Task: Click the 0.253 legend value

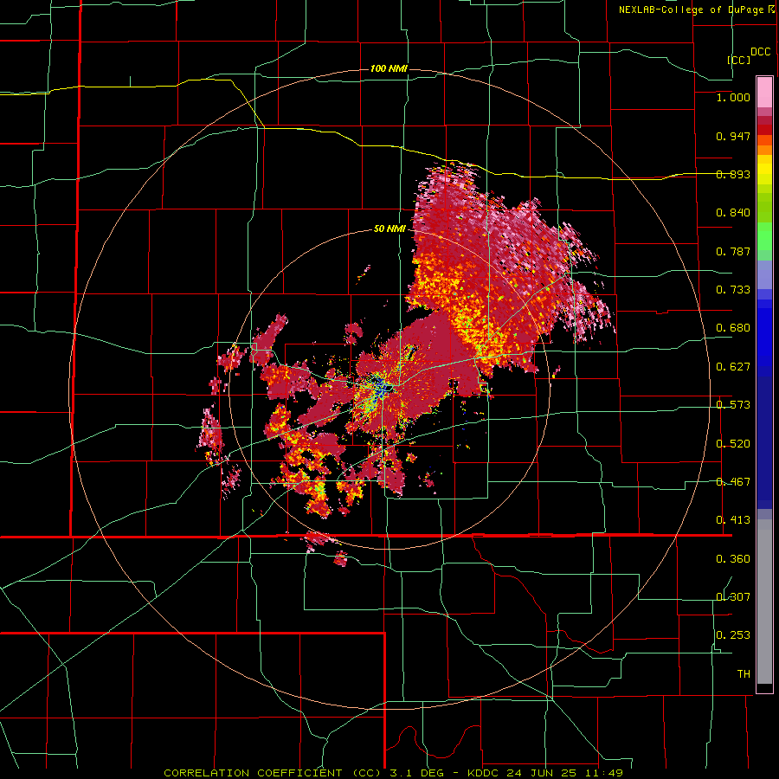Action: click(733, 635)
